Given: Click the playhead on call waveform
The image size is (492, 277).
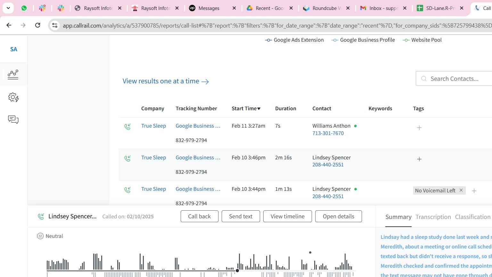Looking at the screenshot, I should pos(237,271).
